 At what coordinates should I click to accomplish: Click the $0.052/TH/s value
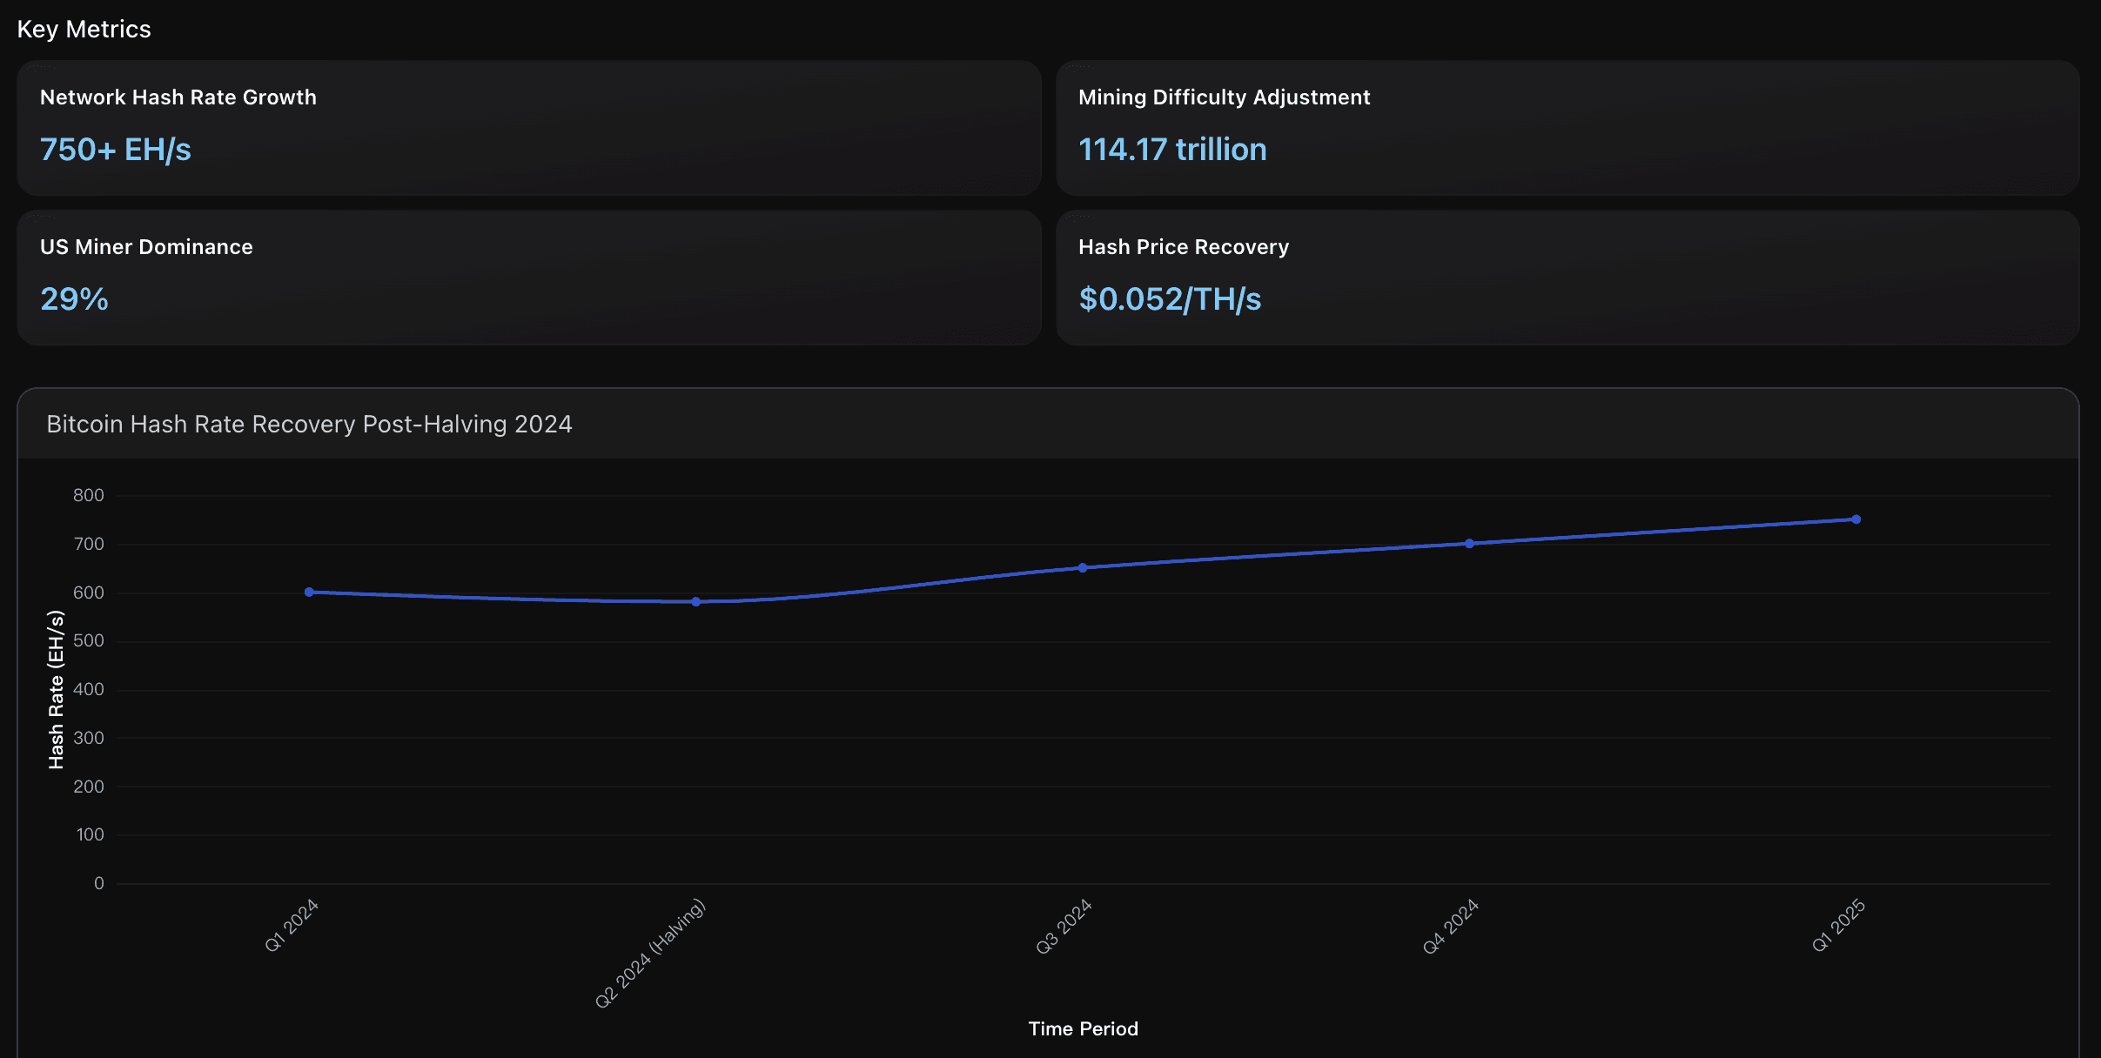pos(1170,299)
